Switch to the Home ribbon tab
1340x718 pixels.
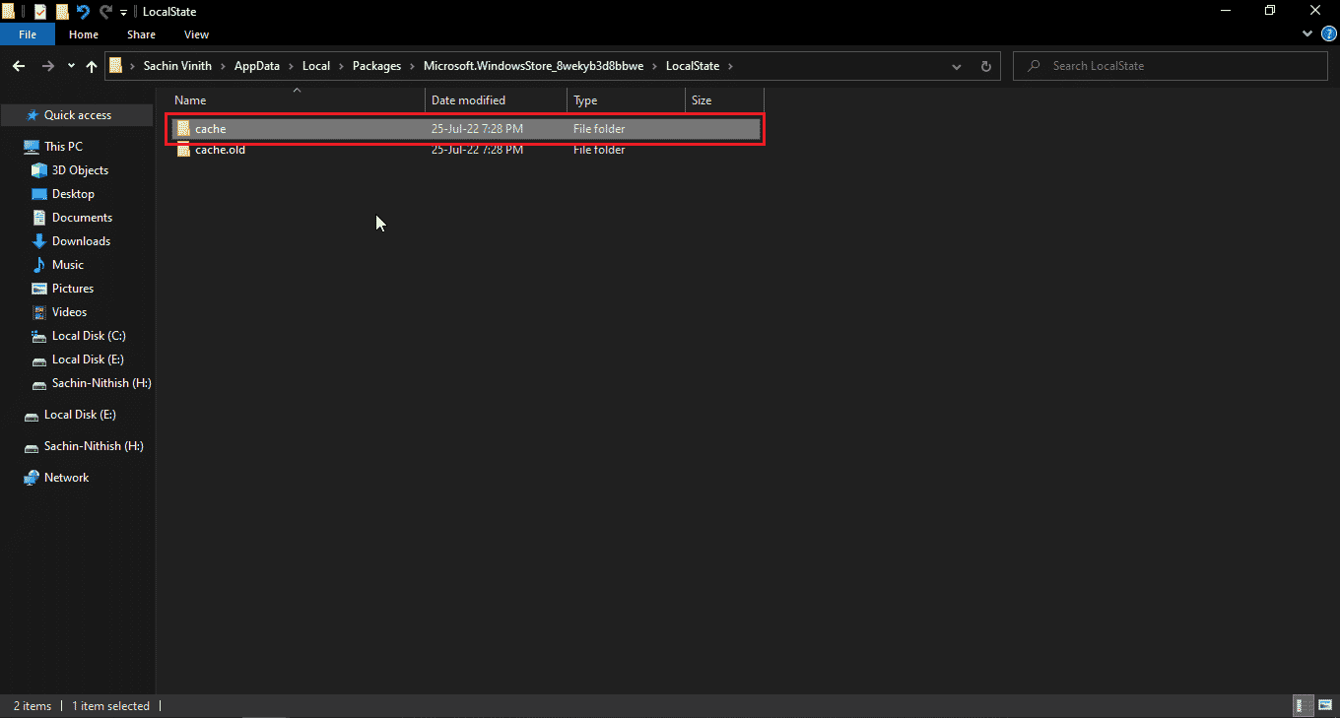[x=84, y=34]
